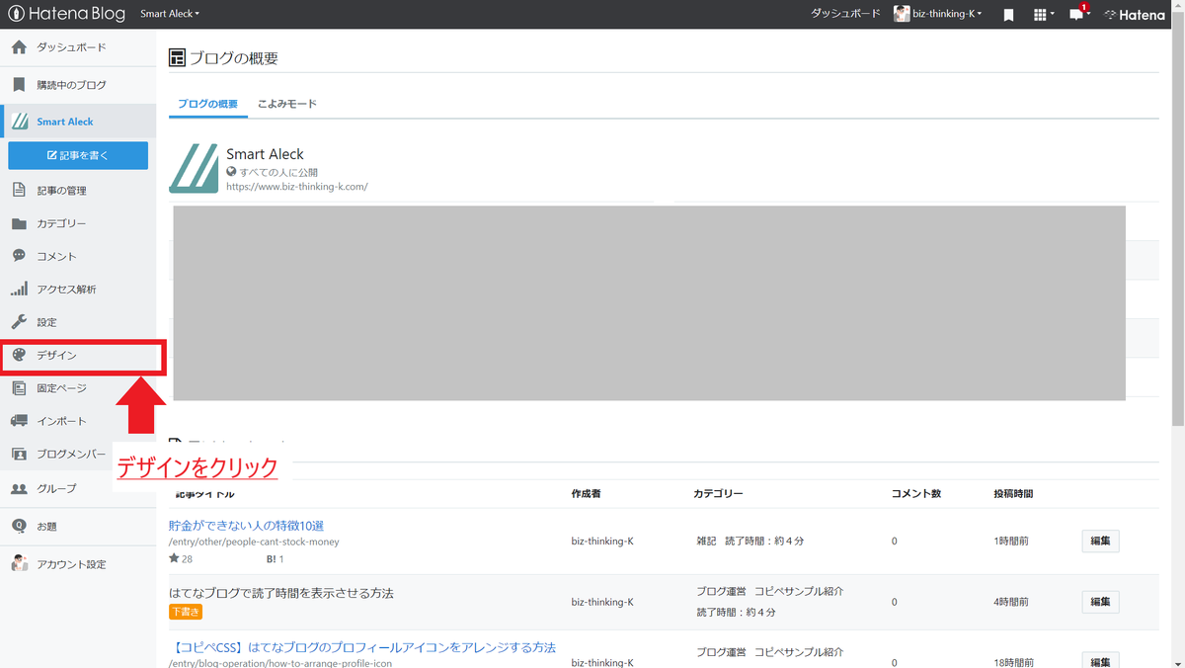Select the ブログの概要 tab
Viewport: 1185px width, 668px height.
[207, 104]
